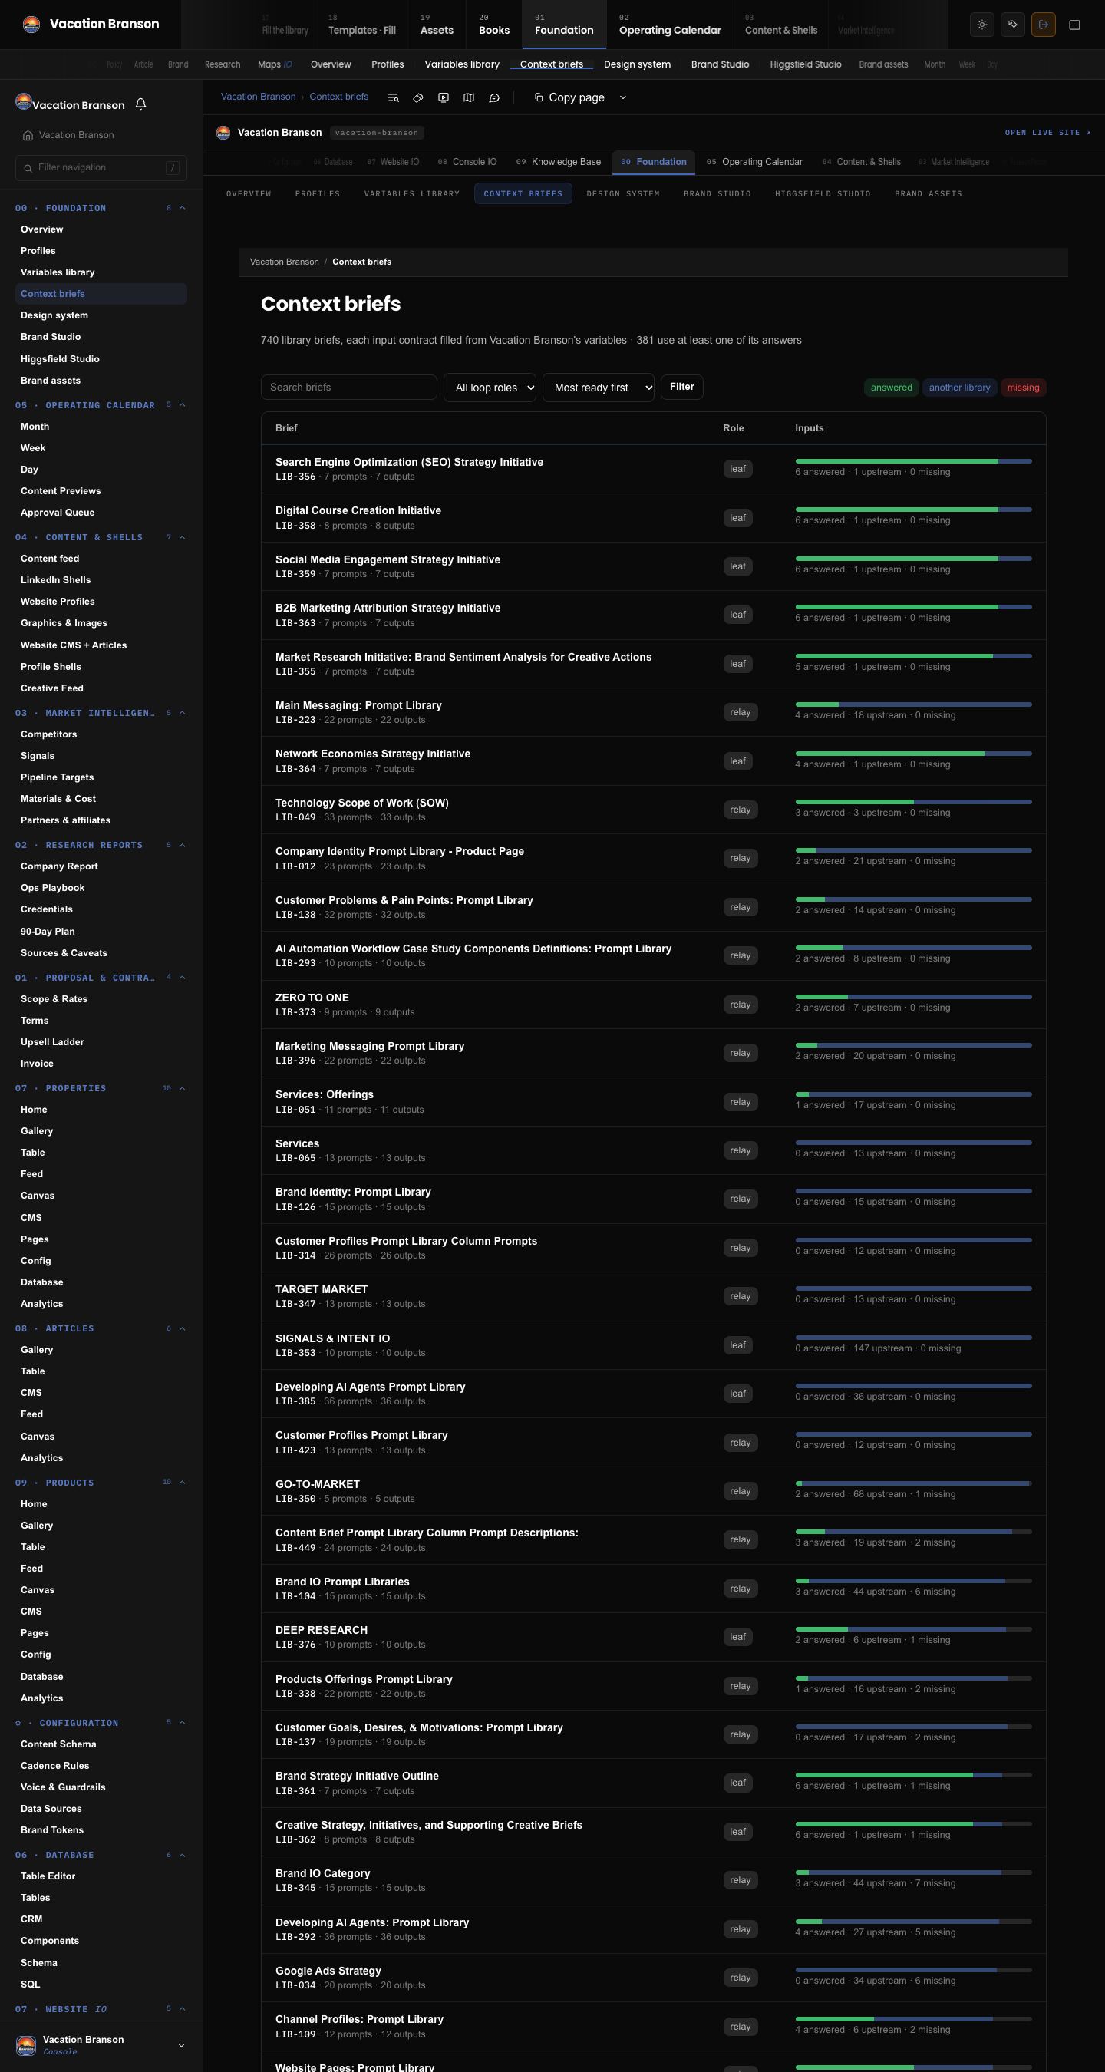Click the chat bubble icon in page toolbar
The width and height of the screenshot is (1105, 2072).
pyautogui.click(x=493, y=97)
